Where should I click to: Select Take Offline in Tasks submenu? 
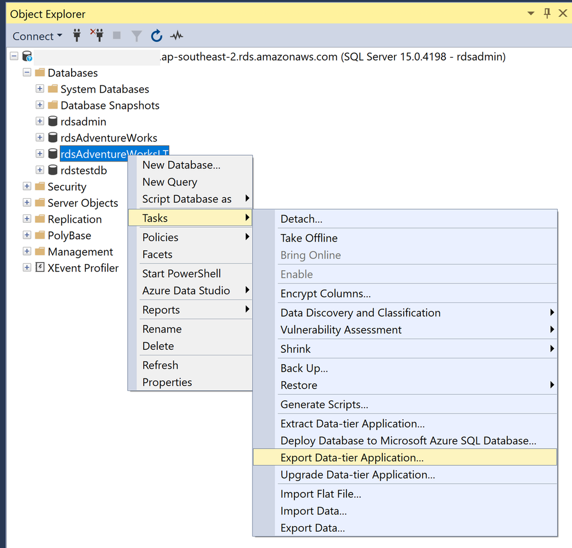click(405, 238)
